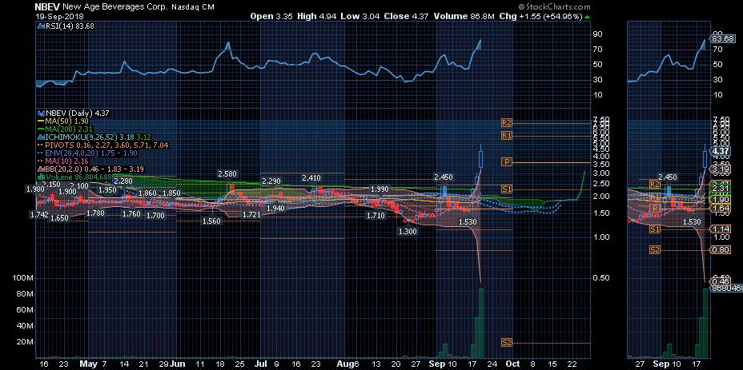Click the S1 pivot marker on main chart
Screen dimensions: 743x370
click(x=507, y=189)
